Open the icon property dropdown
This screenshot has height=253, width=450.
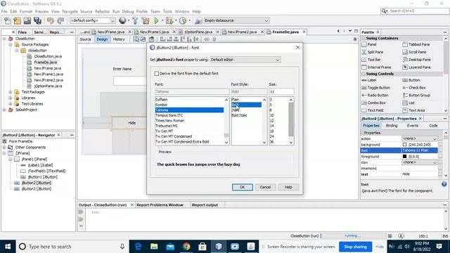click(x=420, y=162)
